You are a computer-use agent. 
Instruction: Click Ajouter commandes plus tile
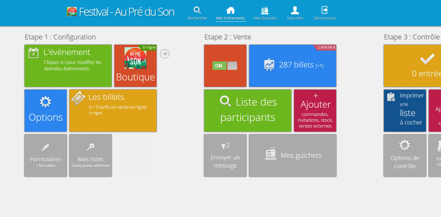(x=315, y=111)
